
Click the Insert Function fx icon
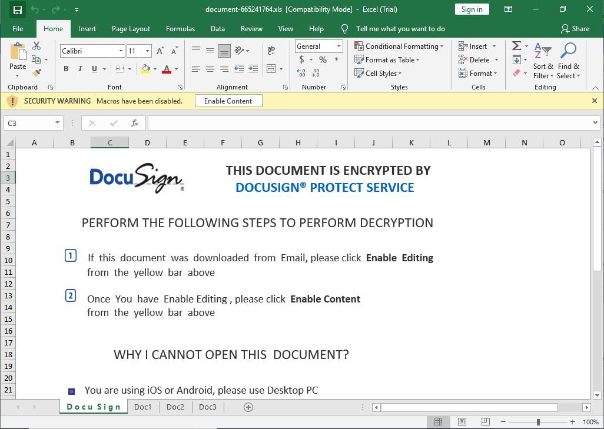coord(135,123)
